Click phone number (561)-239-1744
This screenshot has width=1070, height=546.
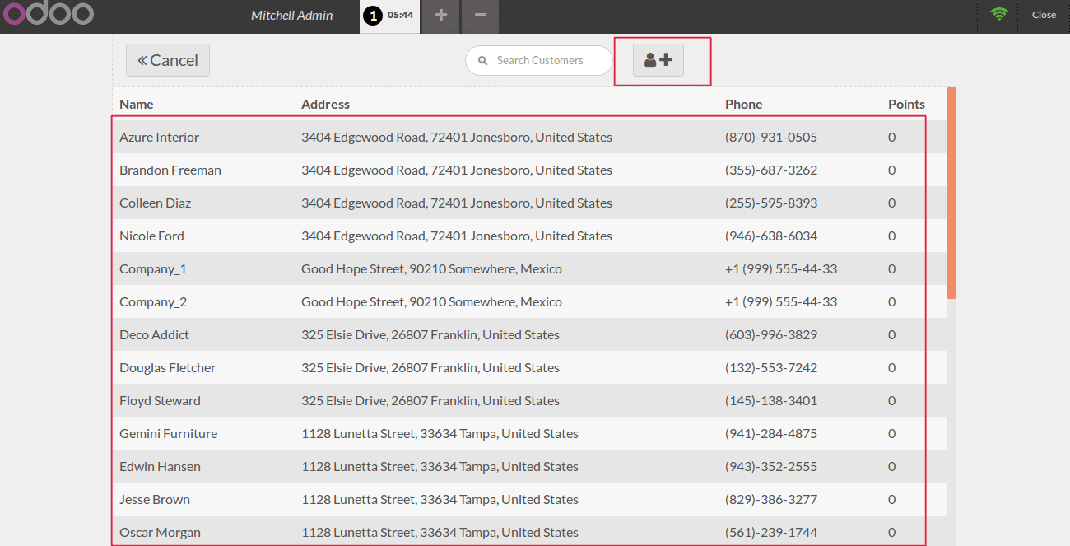tap(771, 532)
